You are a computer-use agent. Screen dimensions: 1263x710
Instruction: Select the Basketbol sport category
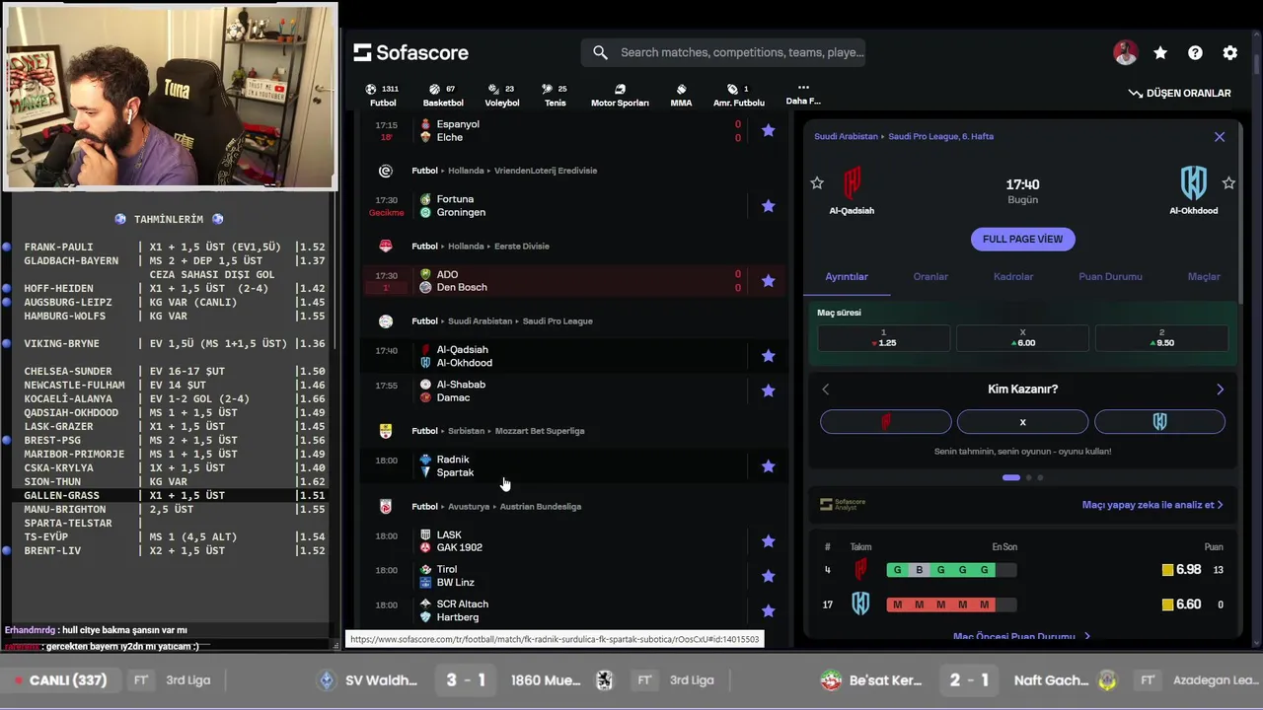[443, 95]
